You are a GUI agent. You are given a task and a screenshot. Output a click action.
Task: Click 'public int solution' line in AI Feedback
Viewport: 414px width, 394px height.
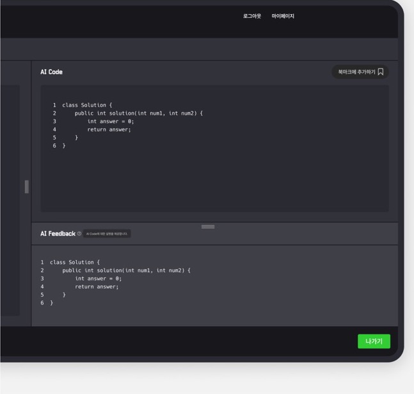click(x=126, y=270)
